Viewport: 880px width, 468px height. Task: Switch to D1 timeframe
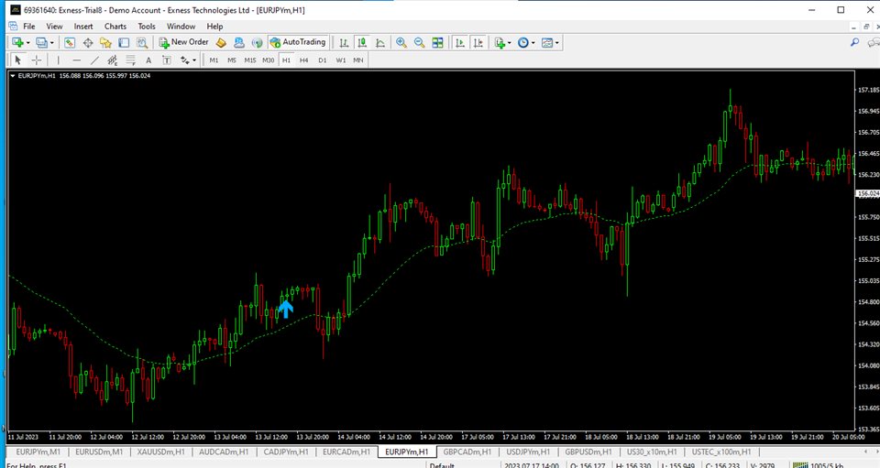322,60
